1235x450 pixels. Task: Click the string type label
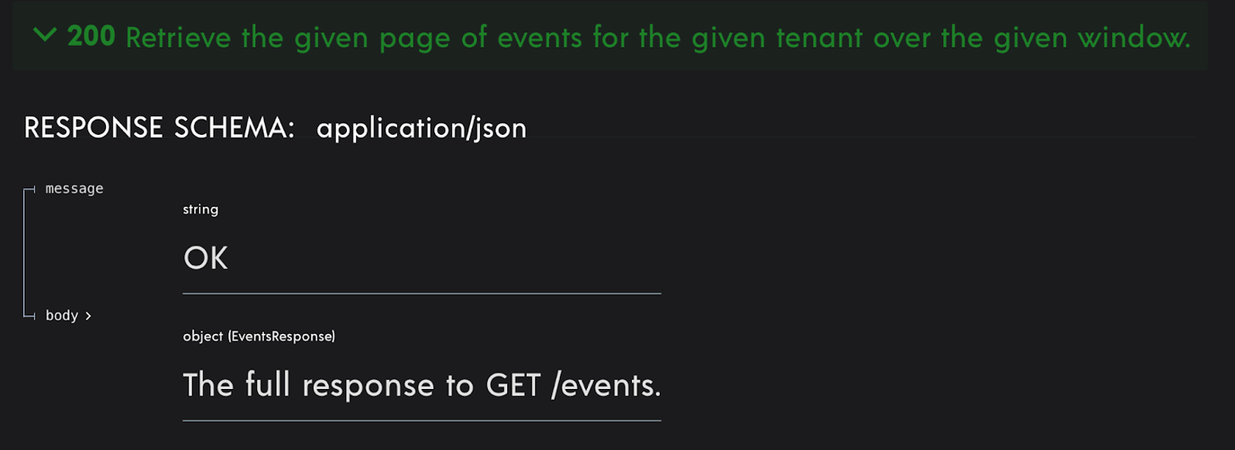(x=201, y=209)
